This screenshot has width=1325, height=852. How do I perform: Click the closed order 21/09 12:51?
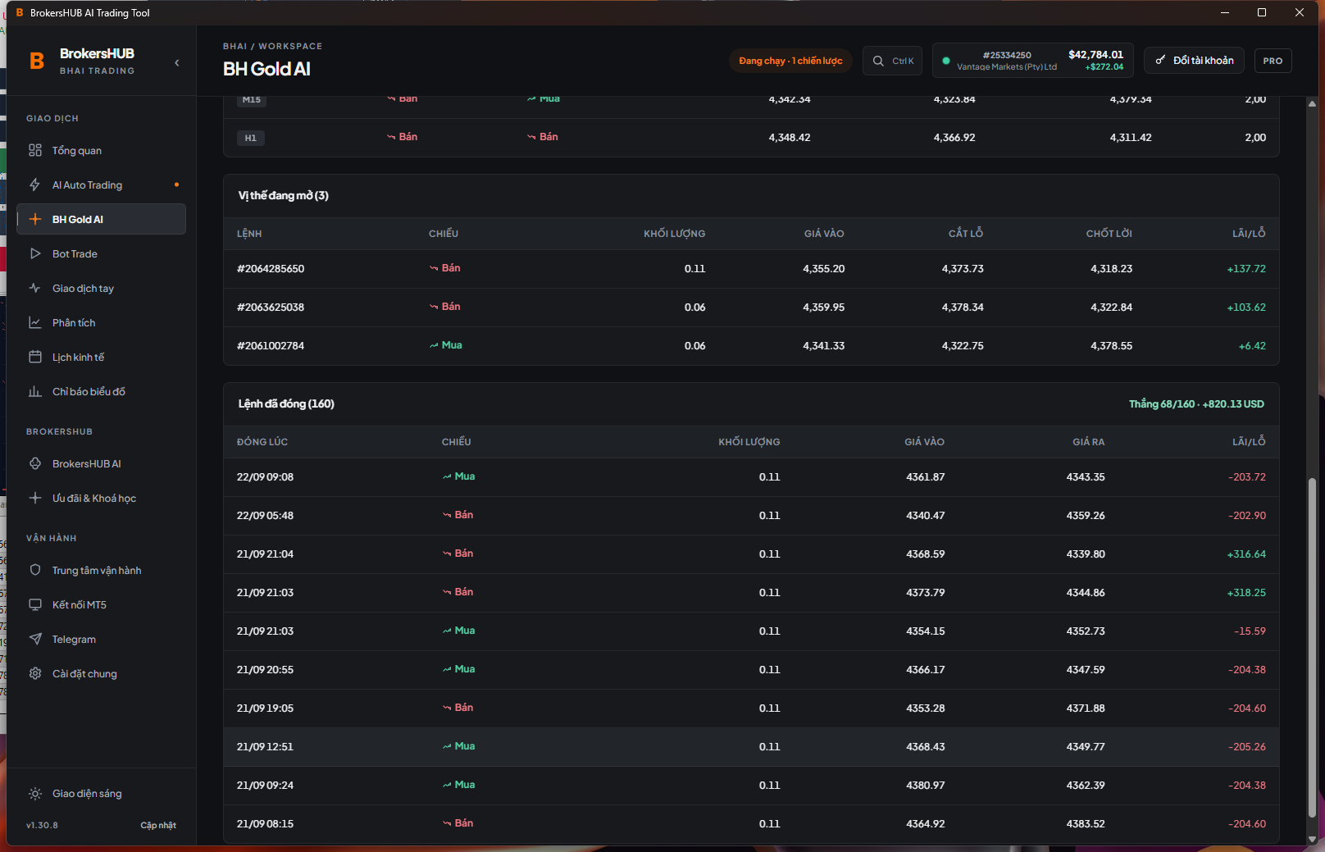click(751, 747)
